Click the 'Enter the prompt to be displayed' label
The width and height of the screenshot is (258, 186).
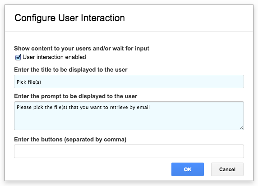point(75,96)
